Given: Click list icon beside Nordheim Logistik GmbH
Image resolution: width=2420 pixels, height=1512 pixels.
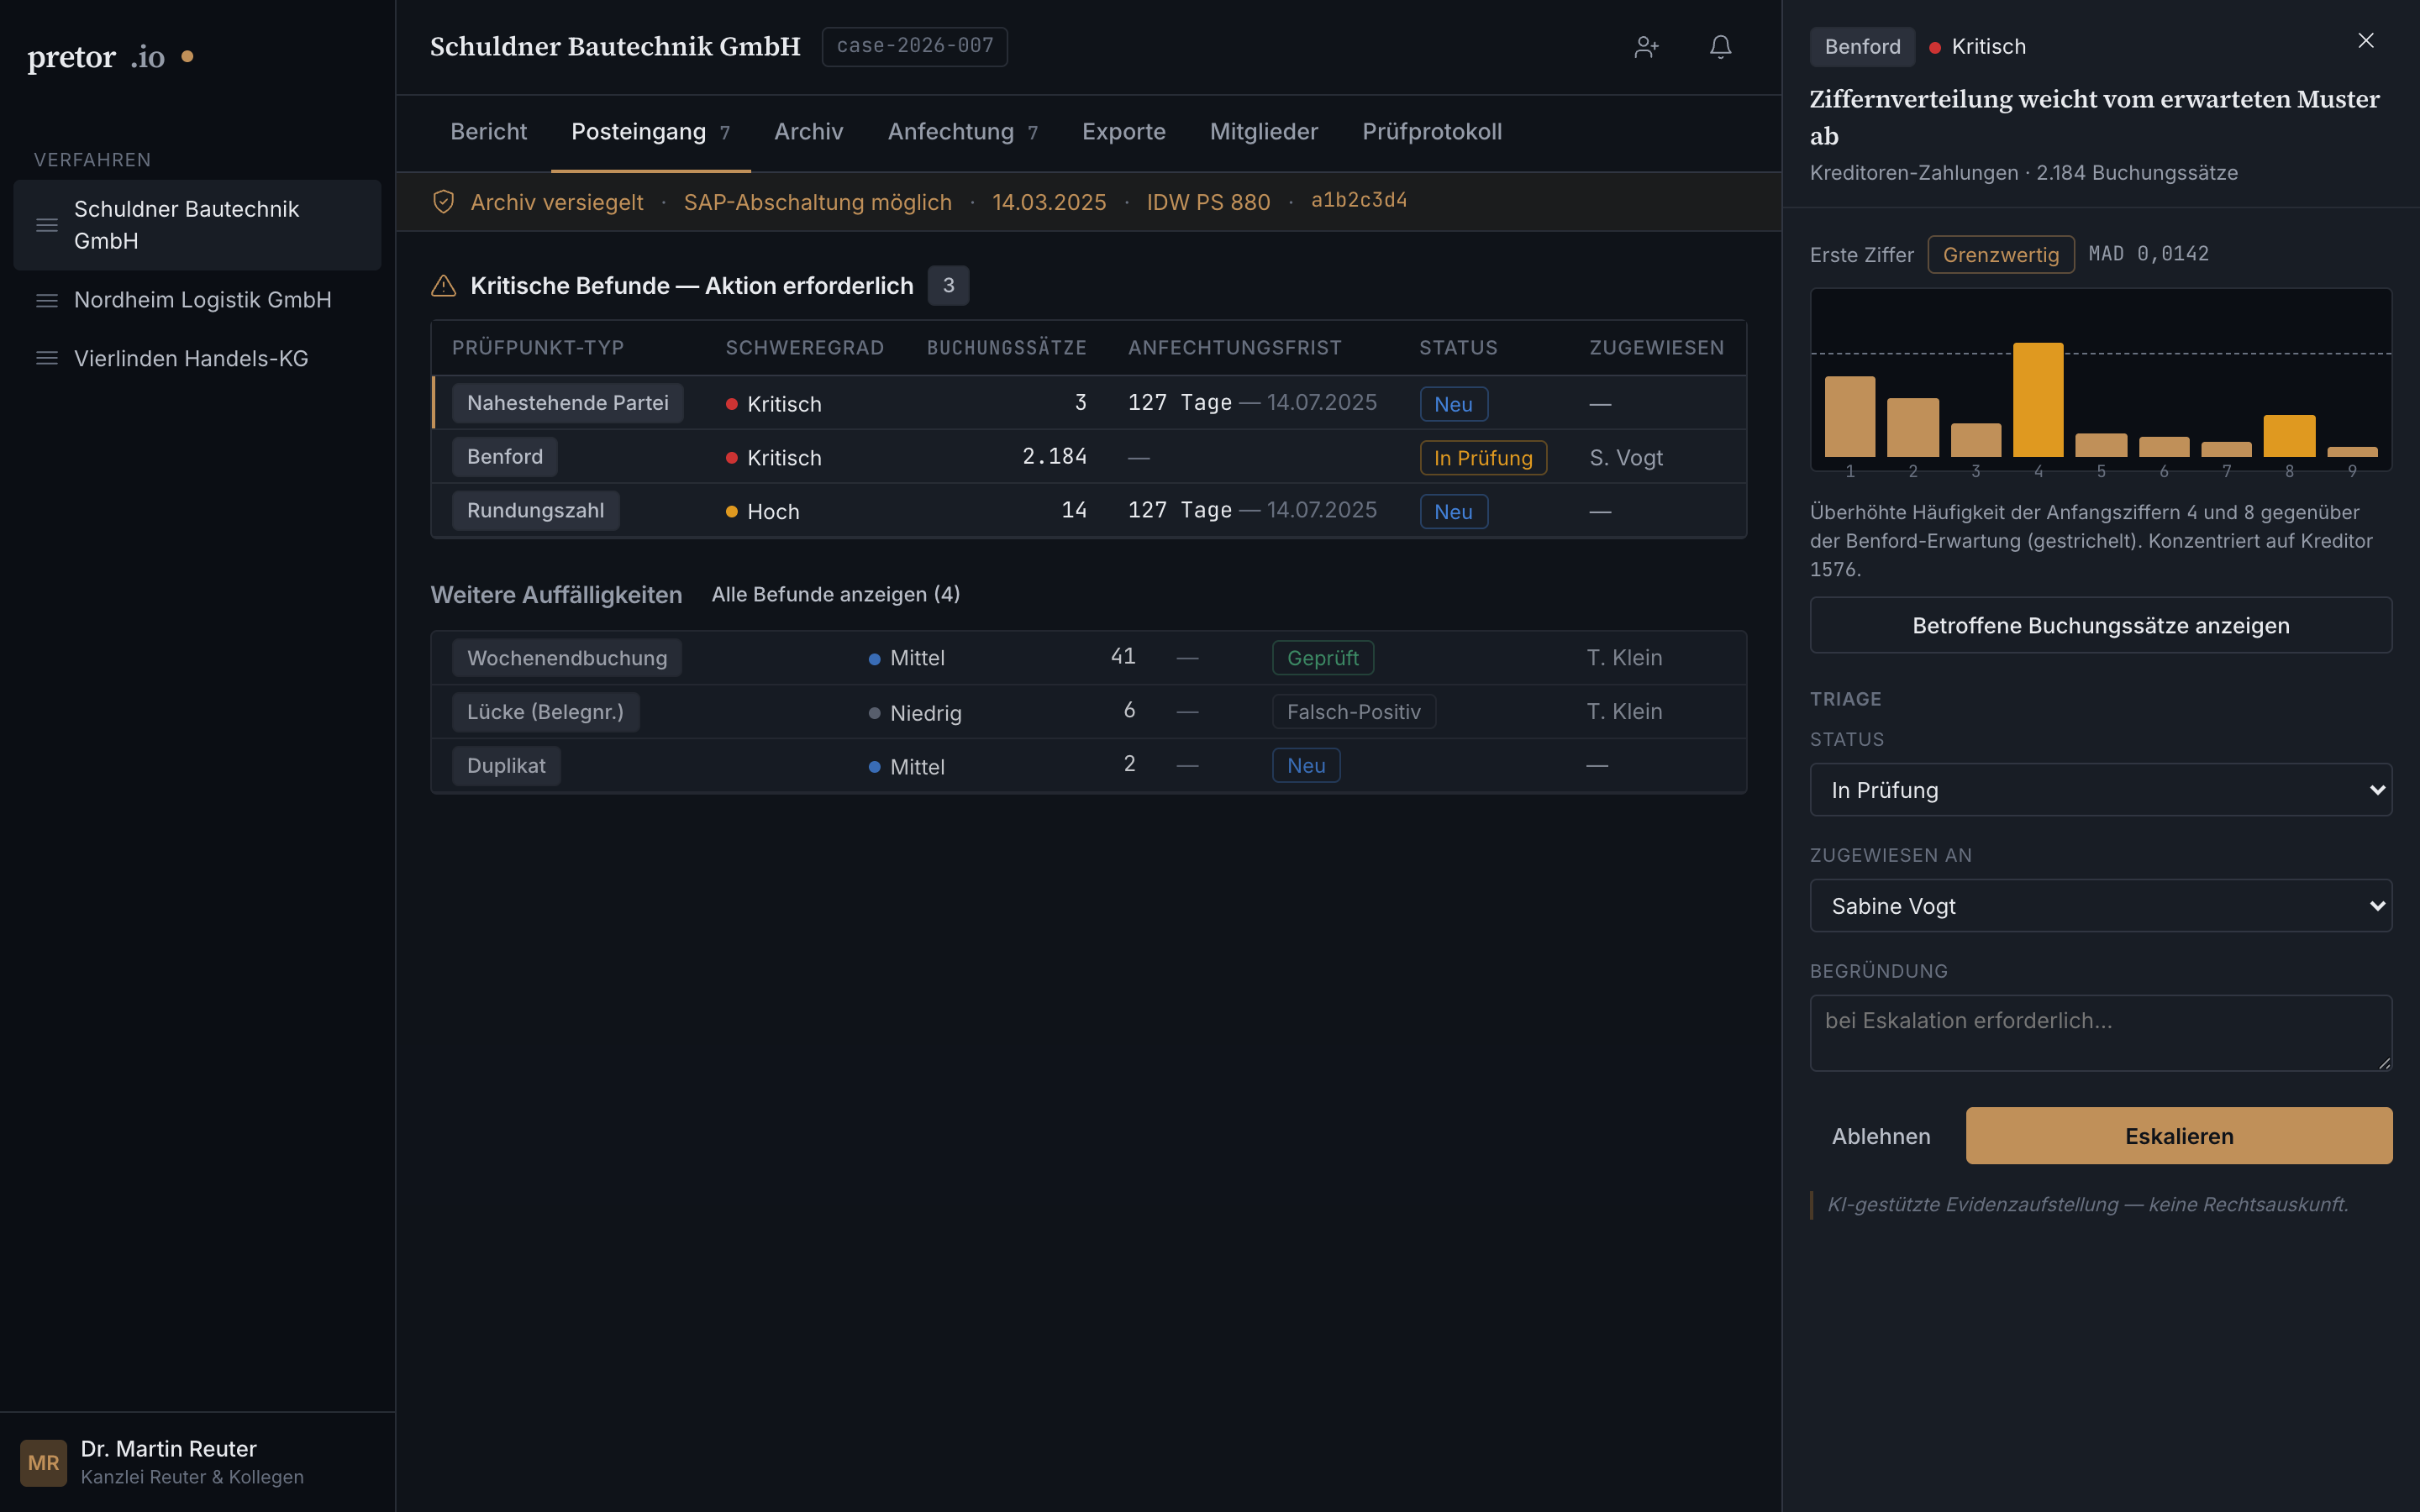Looking at the screenshot, I should point(47,300).
